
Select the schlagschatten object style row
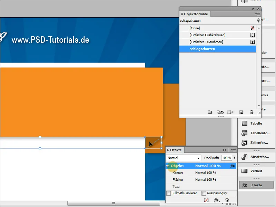coord(218,49)
